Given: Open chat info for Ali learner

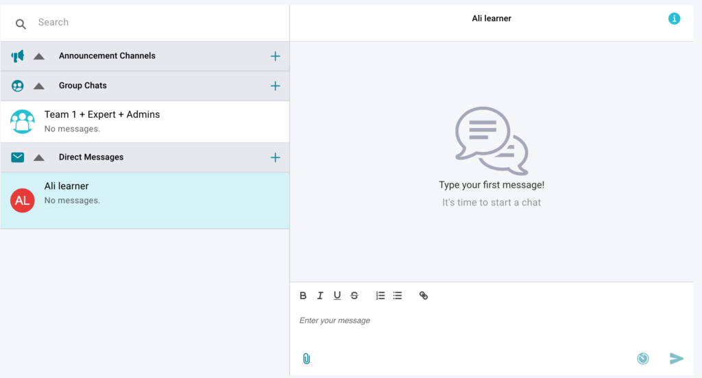Looking at the screenshot, I should [674, 18].
